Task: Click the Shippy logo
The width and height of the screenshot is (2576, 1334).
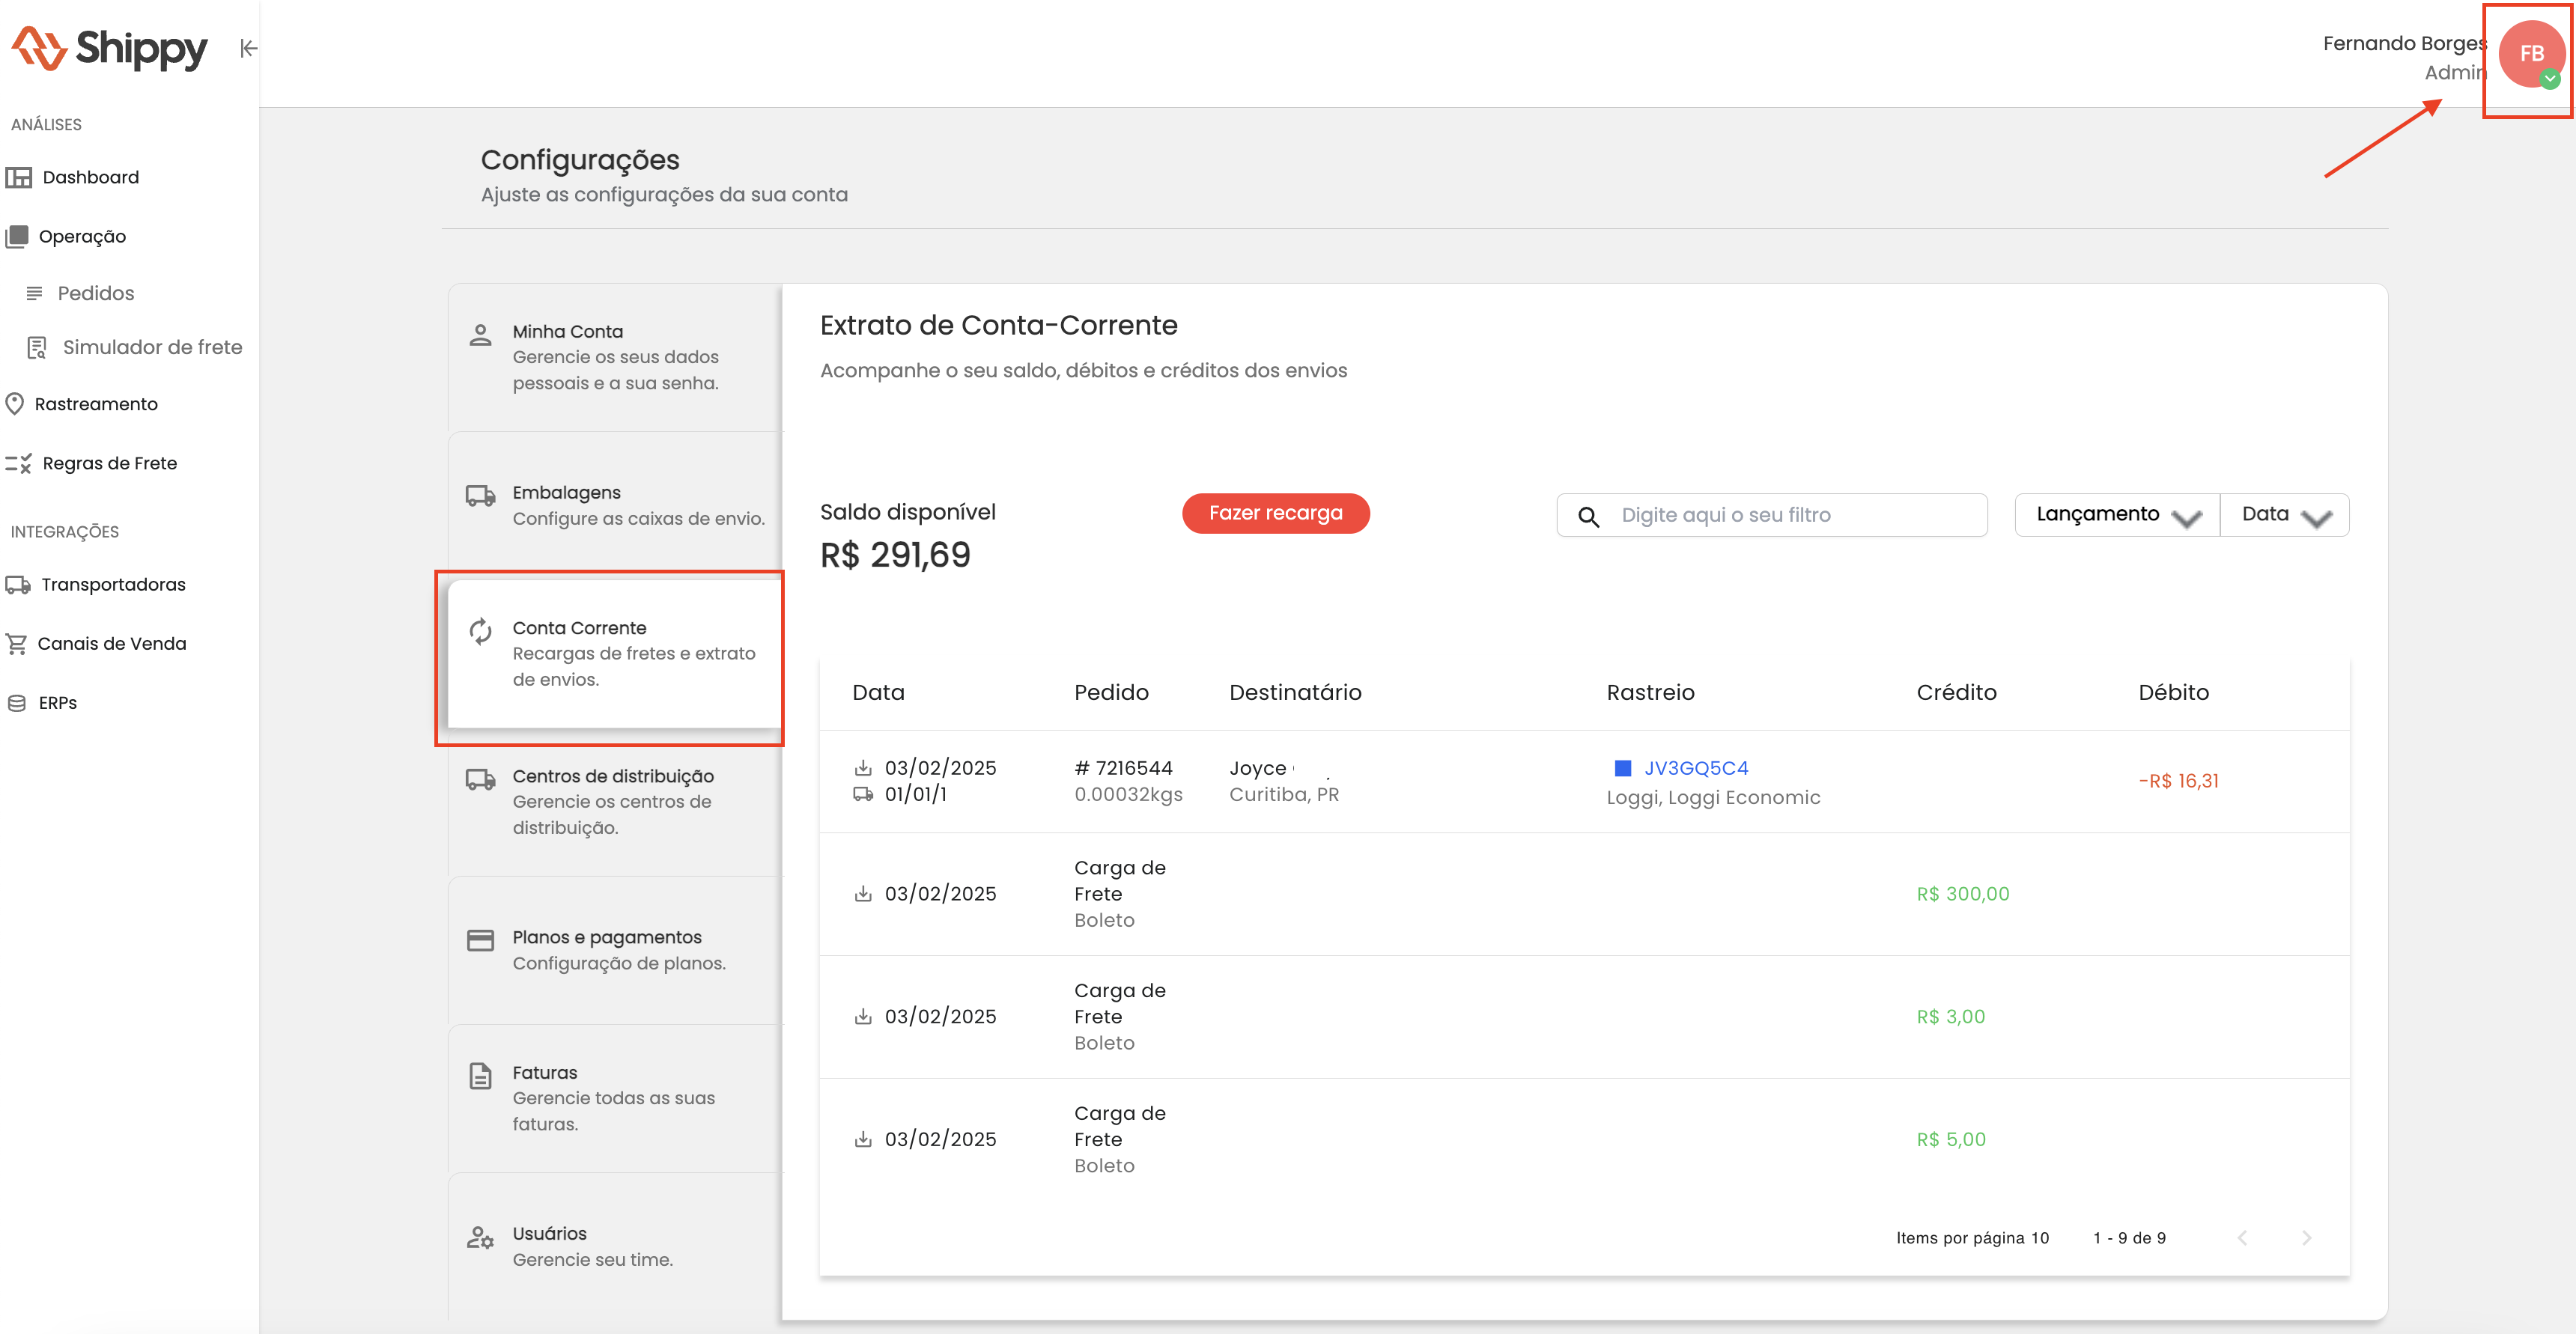Action: [110, 48]
